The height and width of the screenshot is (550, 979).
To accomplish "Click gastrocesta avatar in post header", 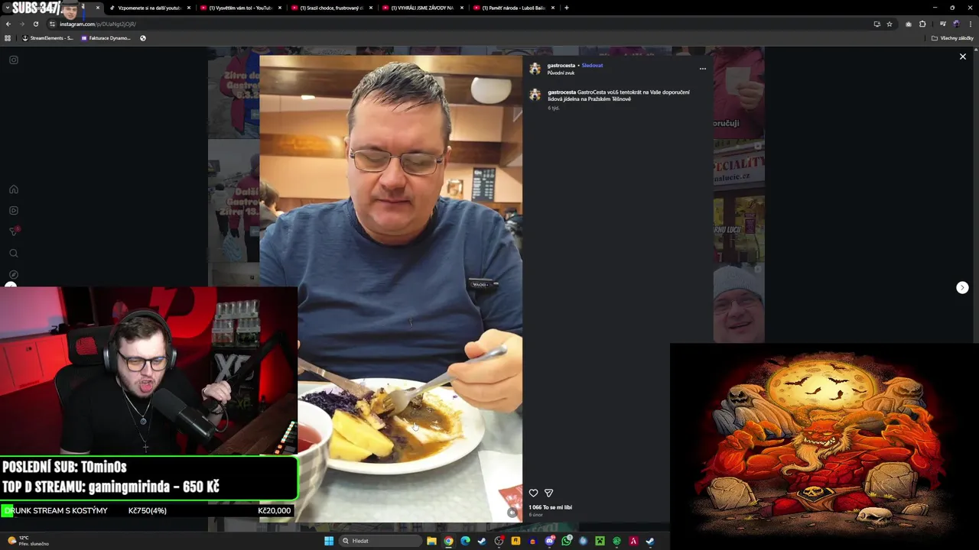I will [x=535, y=69].
